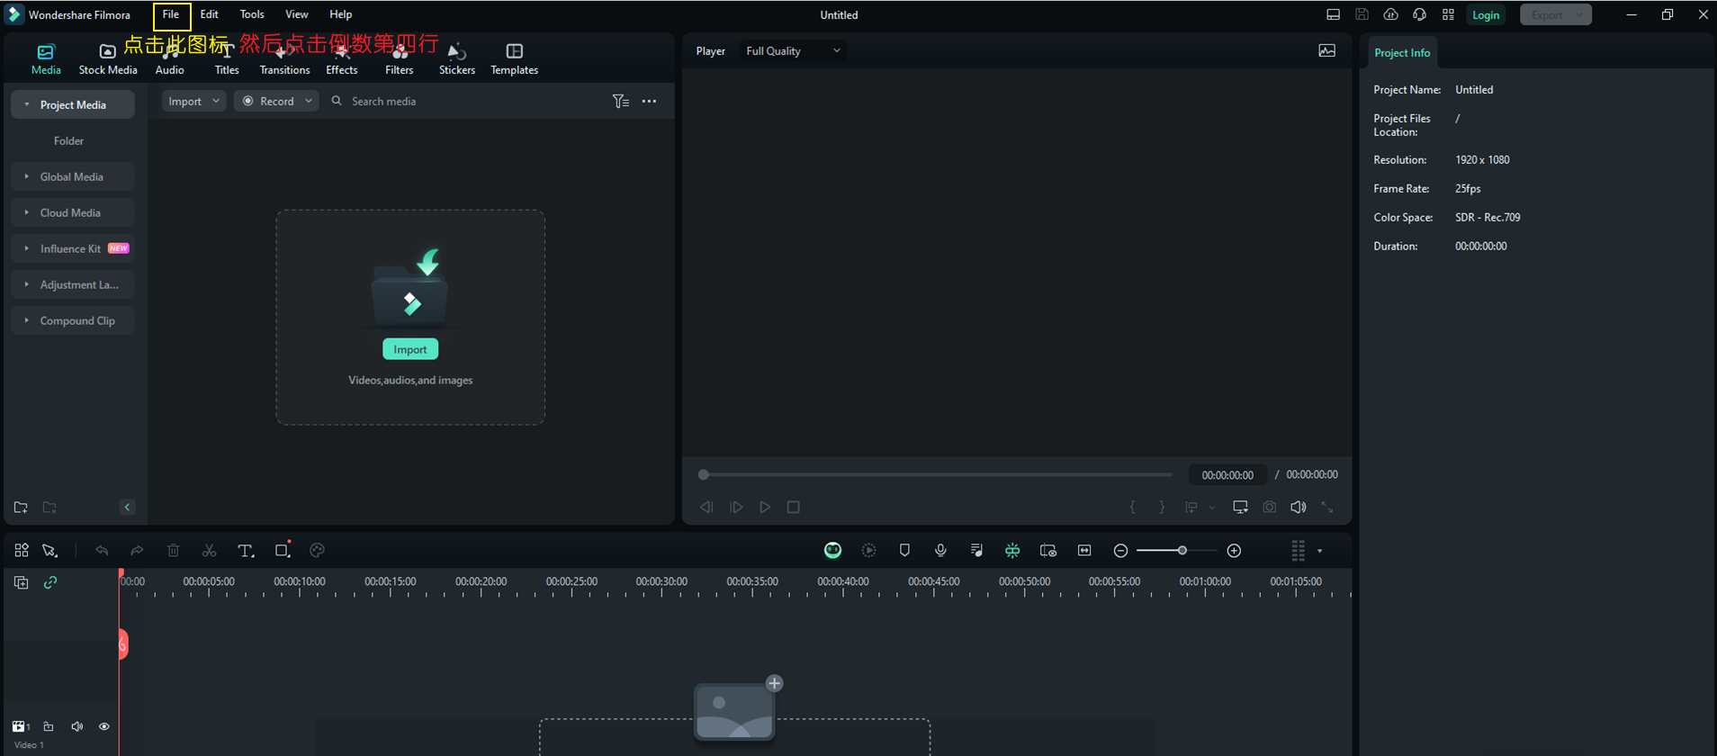Open the Transitions library tab

click(x=284, y=59)
